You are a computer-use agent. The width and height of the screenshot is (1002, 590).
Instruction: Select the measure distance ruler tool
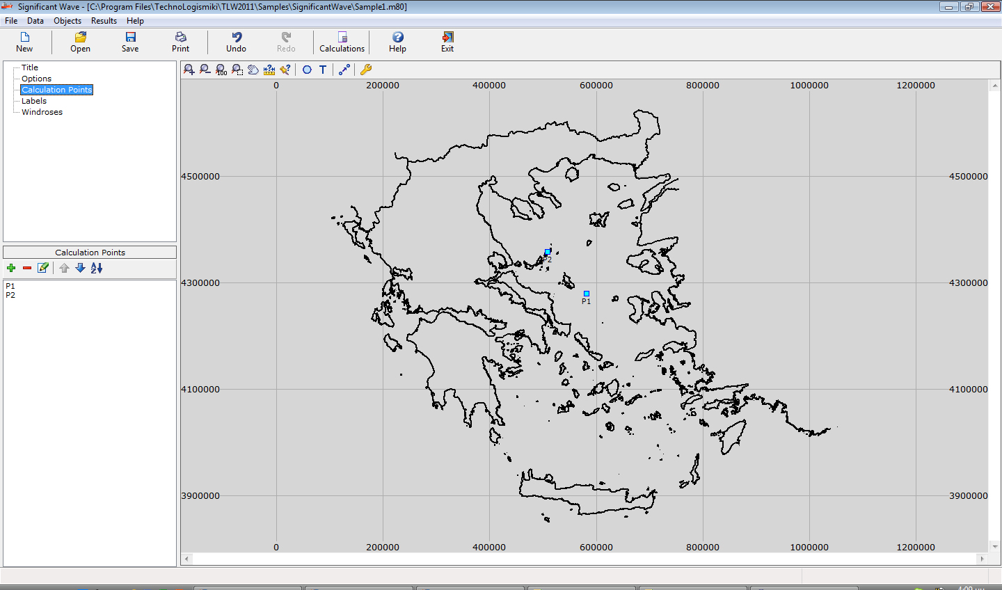click(269, 70)
